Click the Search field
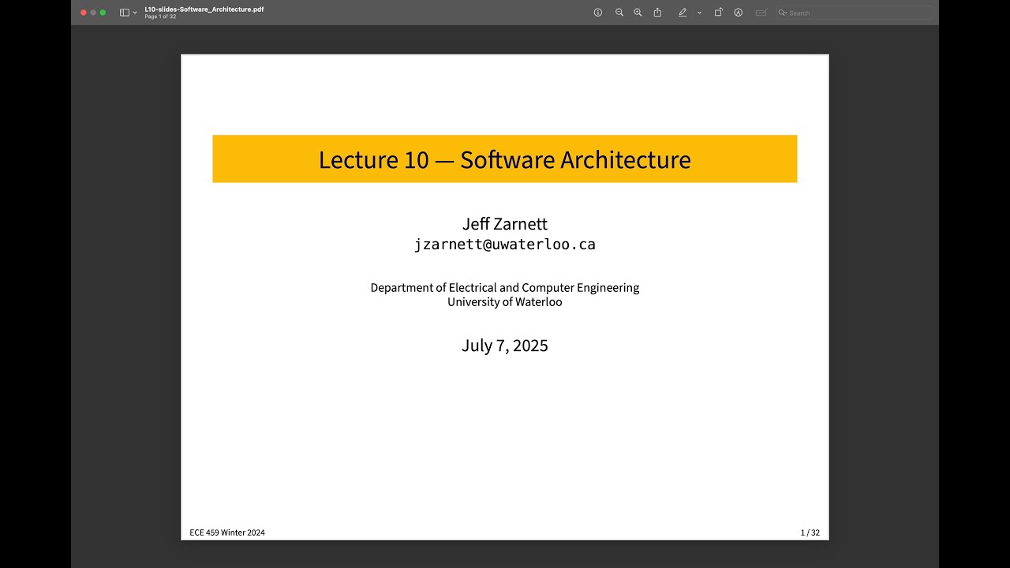 [854, 13]
